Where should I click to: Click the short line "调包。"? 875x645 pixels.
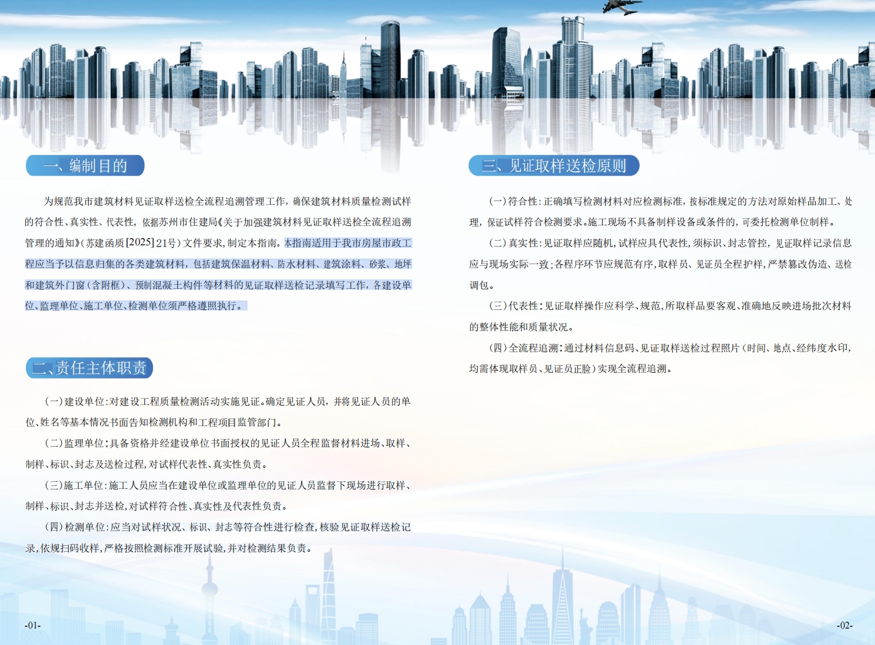[482, 285]
